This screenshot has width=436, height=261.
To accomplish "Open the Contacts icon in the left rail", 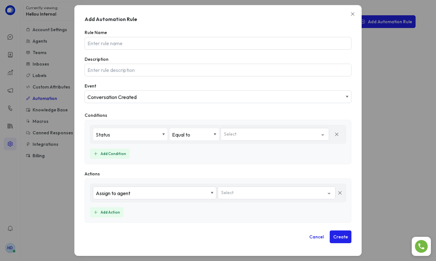I will (x=10, y=55).
